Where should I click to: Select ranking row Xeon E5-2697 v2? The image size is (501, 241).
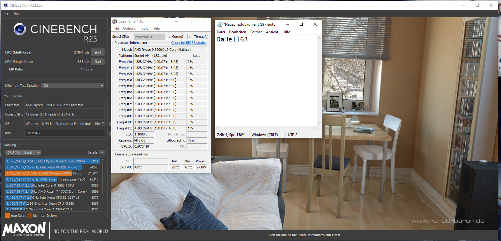[52, 197]
